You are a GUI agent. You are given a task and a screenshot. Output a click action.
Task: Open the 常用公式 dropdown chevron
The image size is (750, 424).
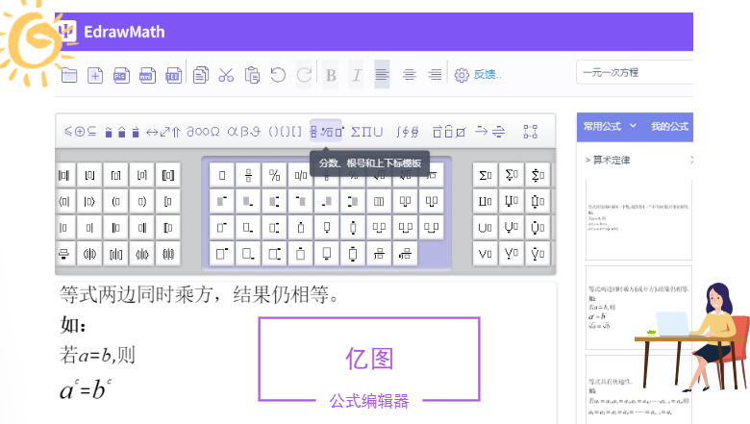coord(633,126)
